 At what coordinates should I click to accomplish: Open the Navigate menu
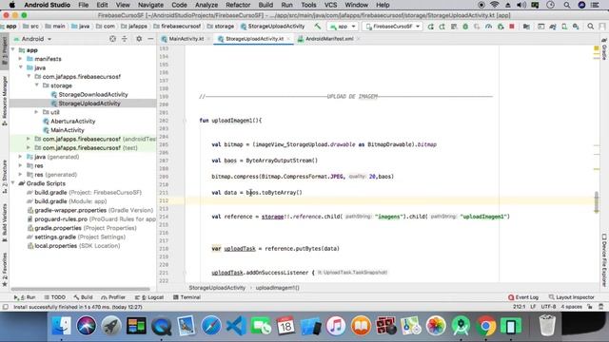(150, 5)
